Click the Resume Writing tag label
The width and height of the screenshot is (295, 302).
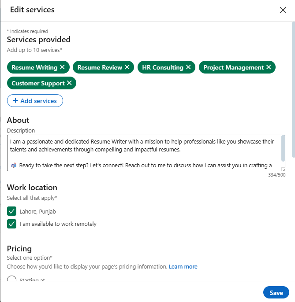coord(34,67)
